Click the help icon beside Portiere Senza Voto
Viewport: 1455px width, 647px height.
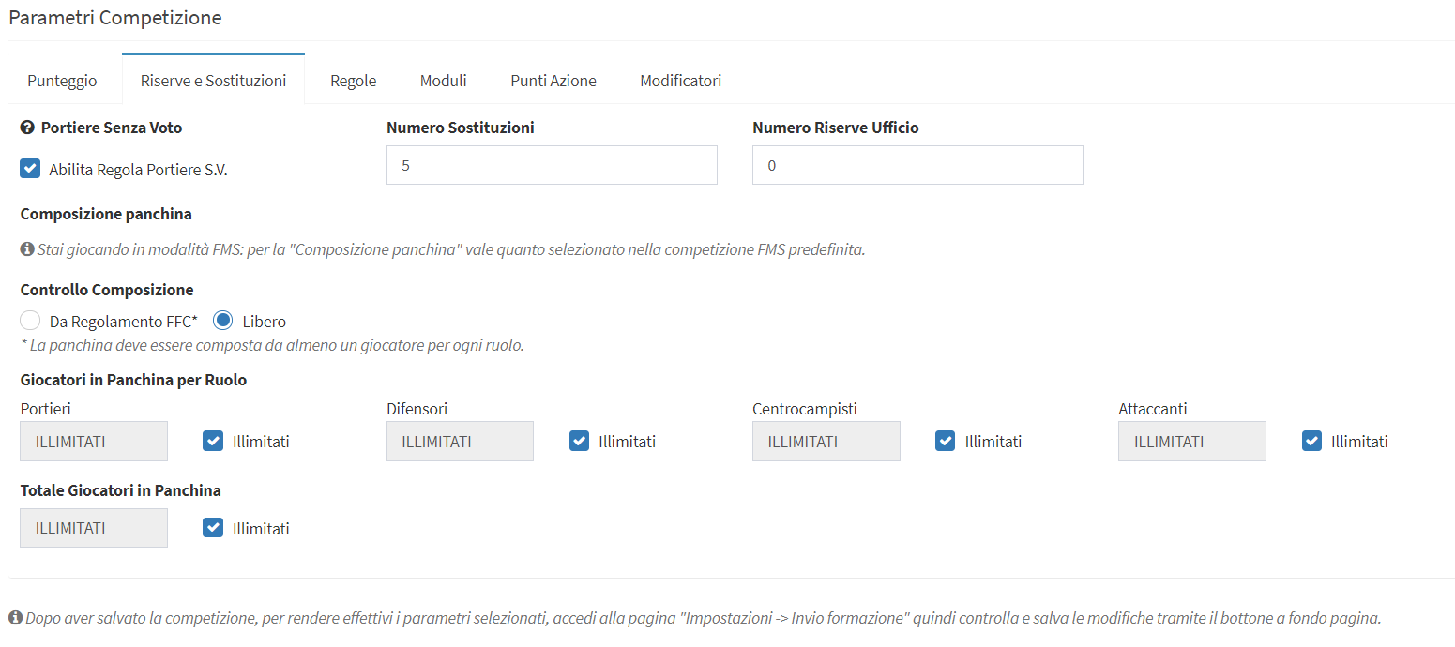(x=27, y=128)
